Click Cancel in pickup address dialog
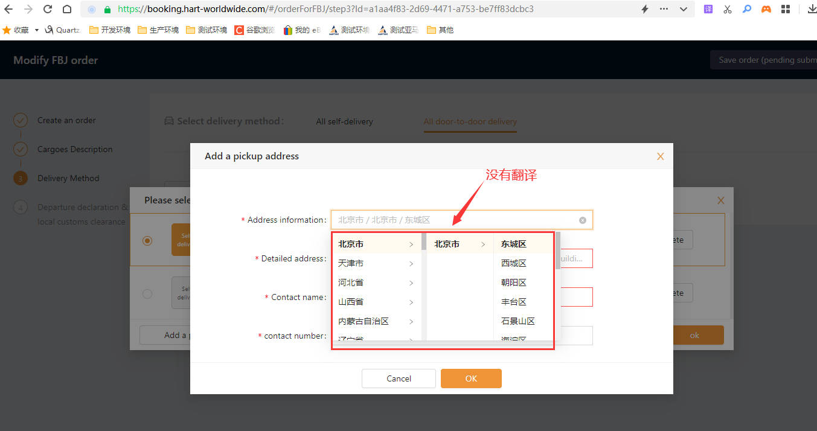817x431 pixels. click(x=399, y=378)
